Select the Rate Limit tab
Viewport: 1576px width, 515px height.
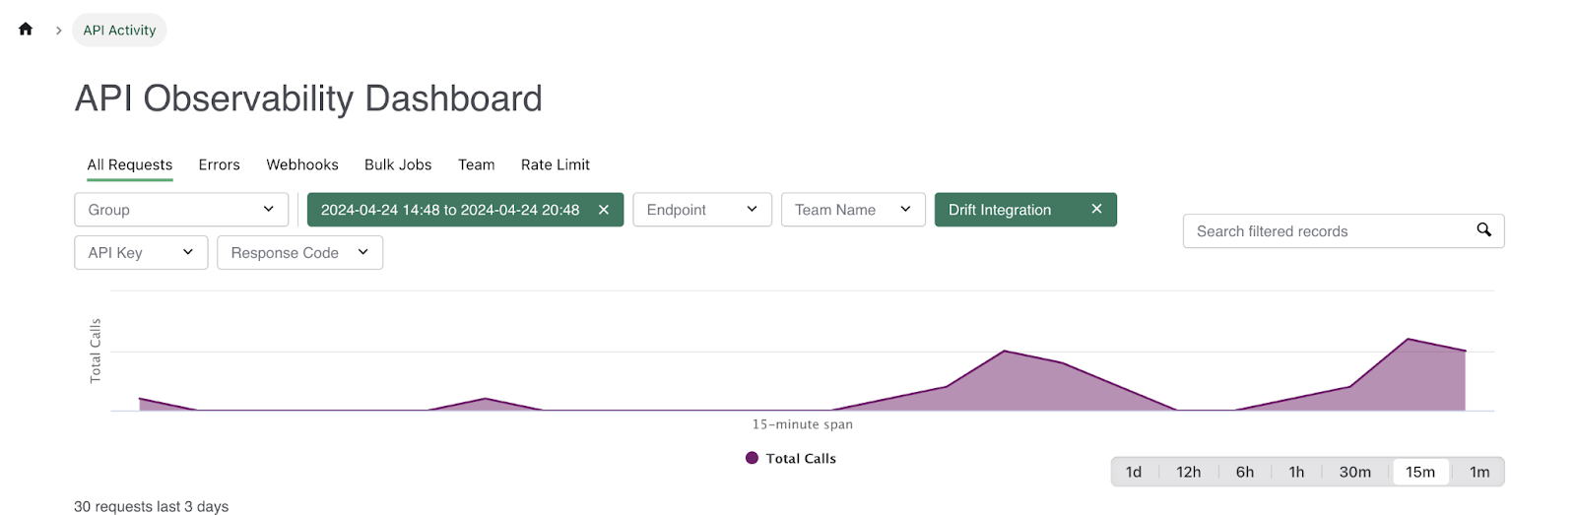[555, 165]
